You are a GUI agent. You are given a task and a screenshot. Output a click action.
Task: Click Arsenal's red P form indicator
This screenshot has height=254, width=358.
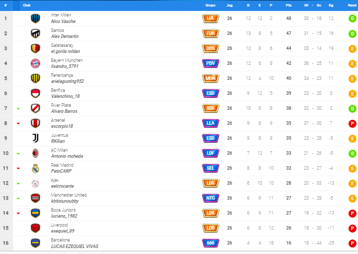tap(353, 124)
